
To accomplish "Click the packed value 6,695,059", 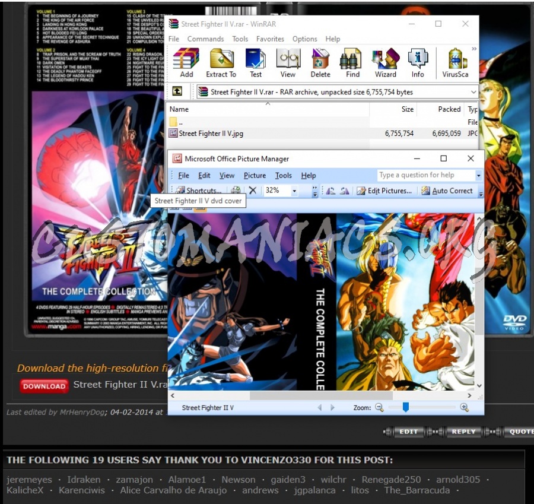I will (x=446, y=134).
